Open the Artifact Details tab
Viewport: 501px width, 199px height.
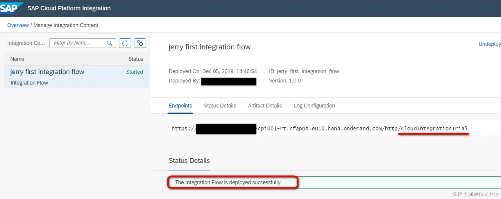[265, 106]
